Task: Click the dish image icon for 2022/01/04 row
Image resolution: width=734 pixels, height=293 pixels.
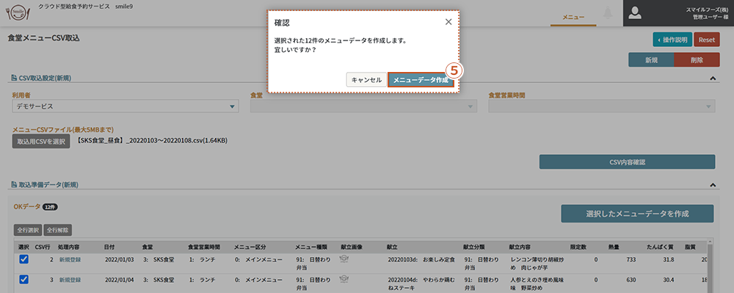Action: 344,280
